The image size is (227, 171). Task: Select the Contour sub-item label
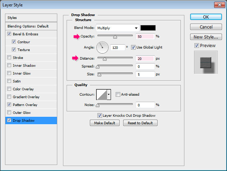tap(24, 42)
